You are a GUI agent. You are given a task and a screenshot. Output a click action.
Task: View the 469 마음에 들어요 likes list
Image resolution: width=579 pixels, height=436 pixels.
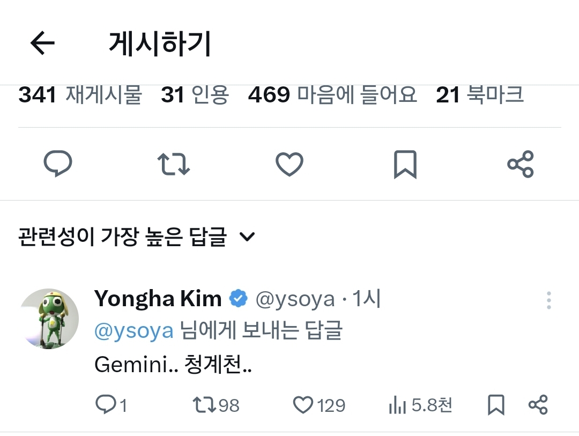(x=332, y=95)
